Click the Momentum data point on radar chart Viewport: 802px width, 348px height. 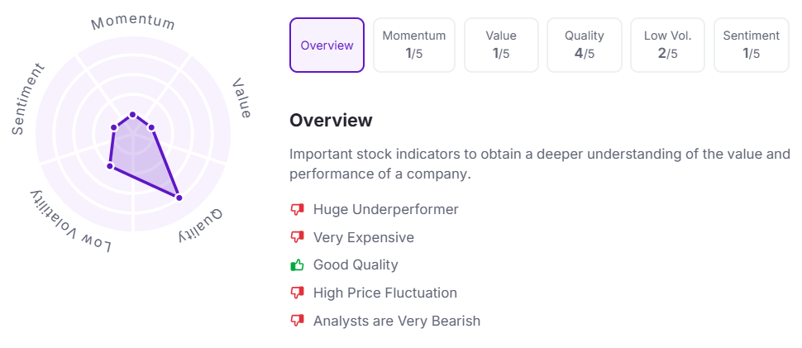(x=133, y=115)
